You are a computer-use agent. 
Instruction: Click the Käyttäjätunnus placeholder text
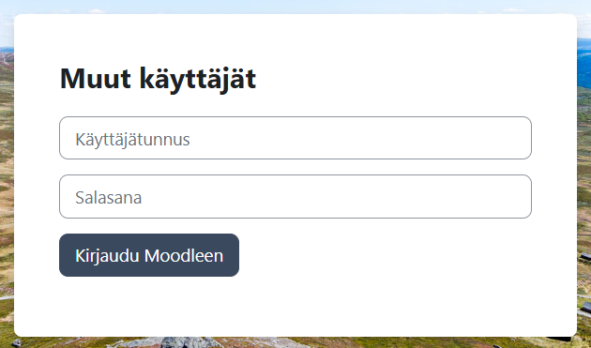tap(132, 140)
